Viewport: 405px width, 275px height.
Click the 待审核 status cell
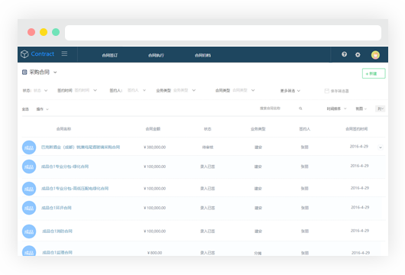point(208,147)
